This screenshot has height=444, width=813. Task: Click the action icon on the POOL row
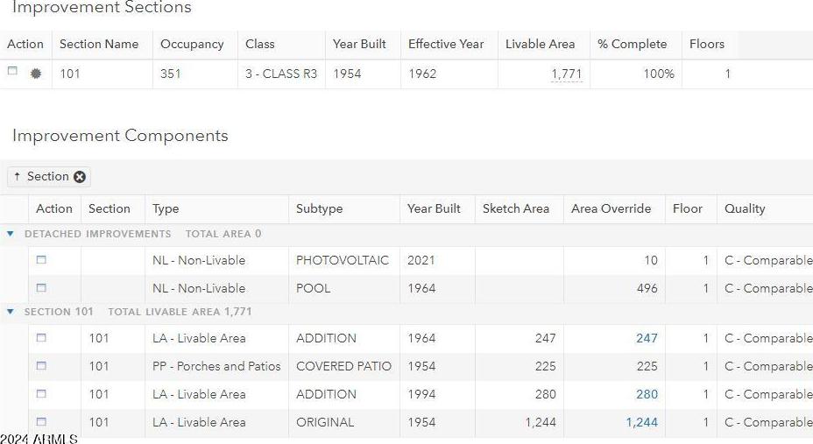point(41,287)
